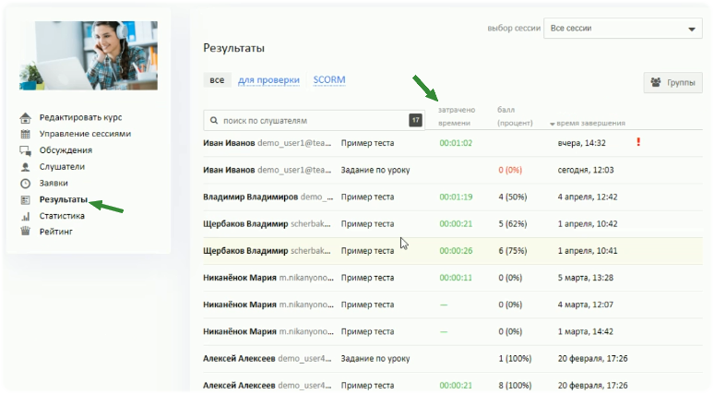Click the magnifier icon in search field

pyautogui.click(x=214, y=121)
